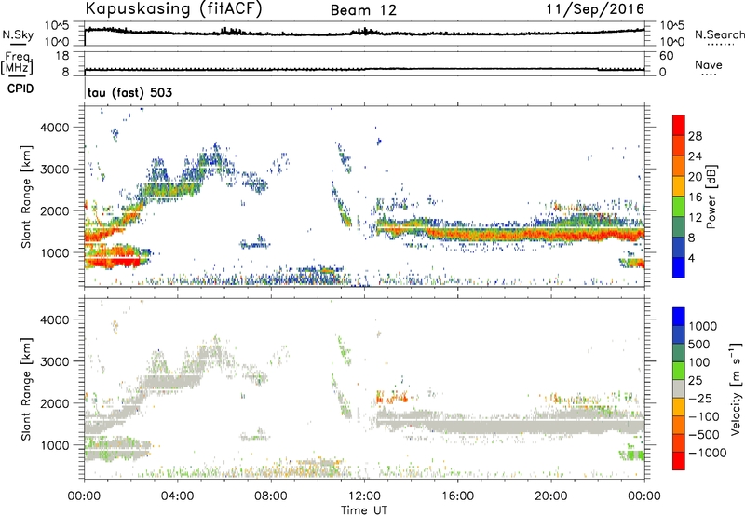The image size is (745, 516).
Task: Click the 4000 tick of power panel
Action: (54, 128)
